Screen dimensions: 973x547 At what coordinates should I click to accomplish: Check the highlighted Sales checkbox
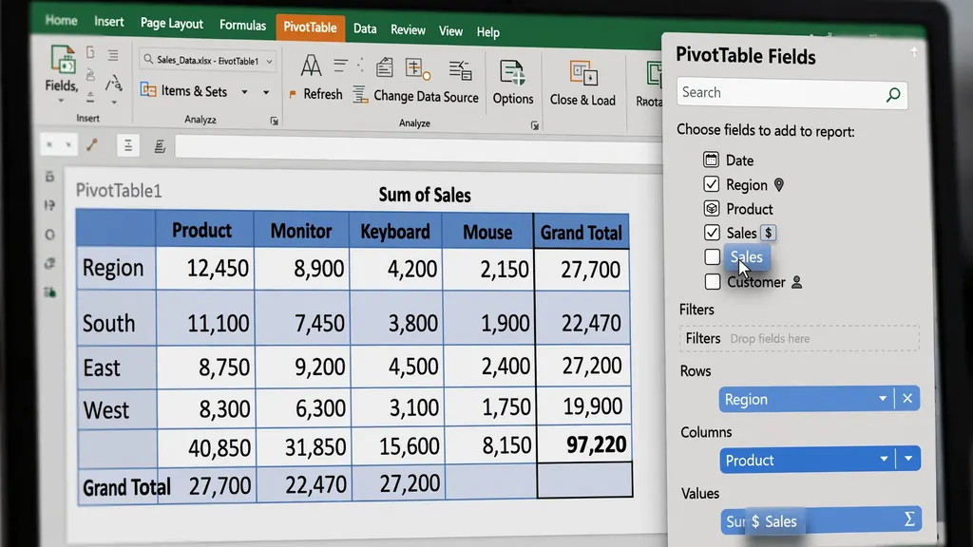coord(713,256)
